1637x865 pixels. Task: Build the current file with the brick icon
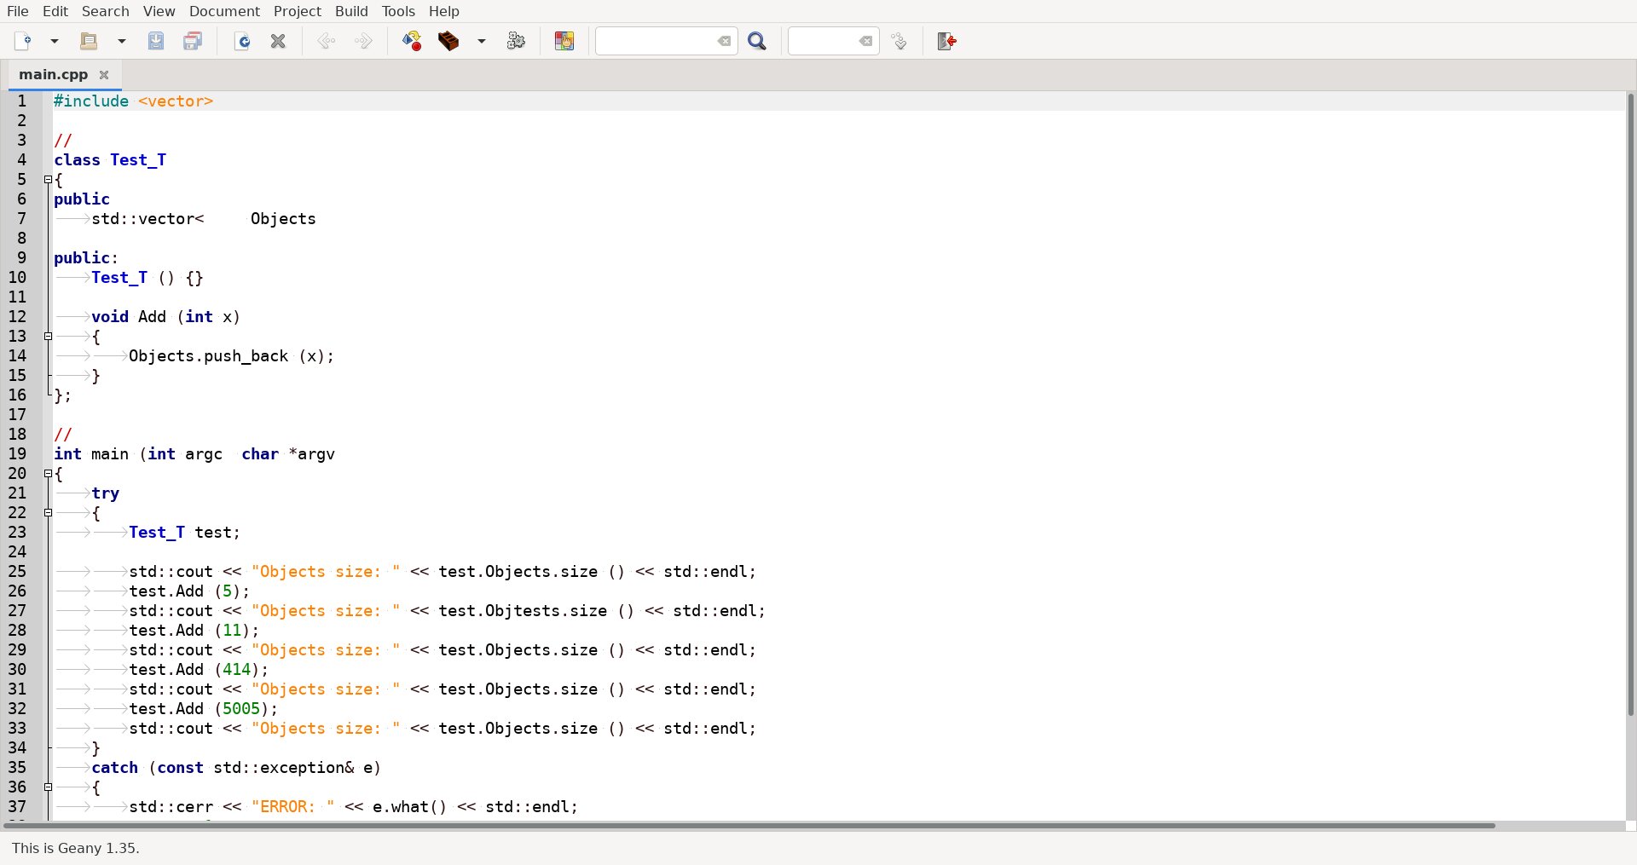coord(448,41)
